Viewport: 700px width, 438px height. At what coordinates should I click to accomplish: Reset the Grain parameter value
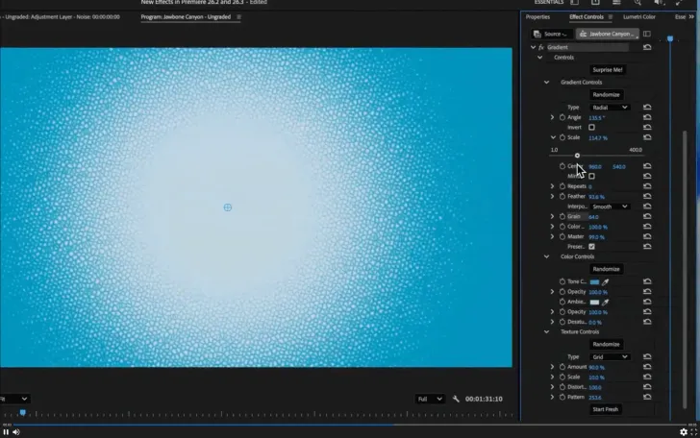(x=647, y=216)
